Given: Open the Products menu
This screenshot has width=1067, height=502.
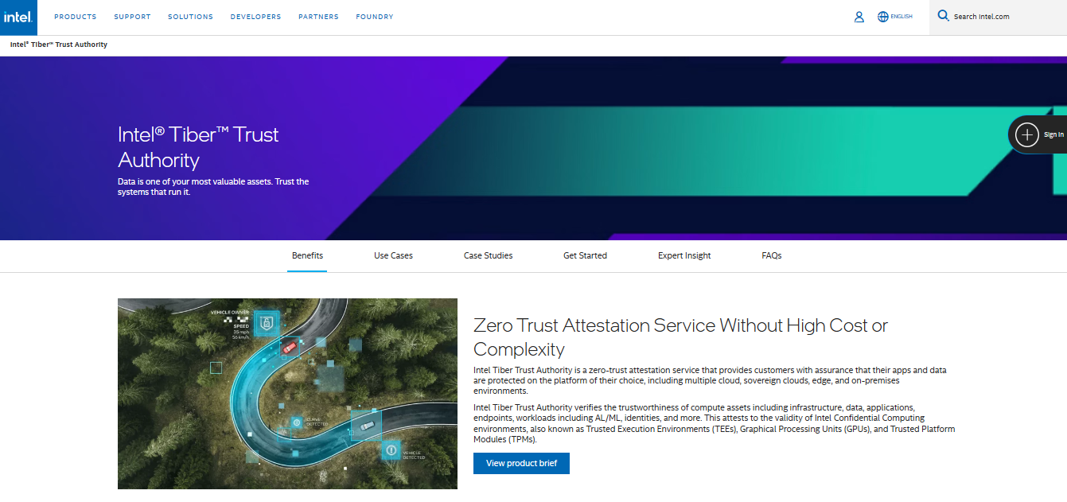Looking at the screenshot, I should 76,17.
